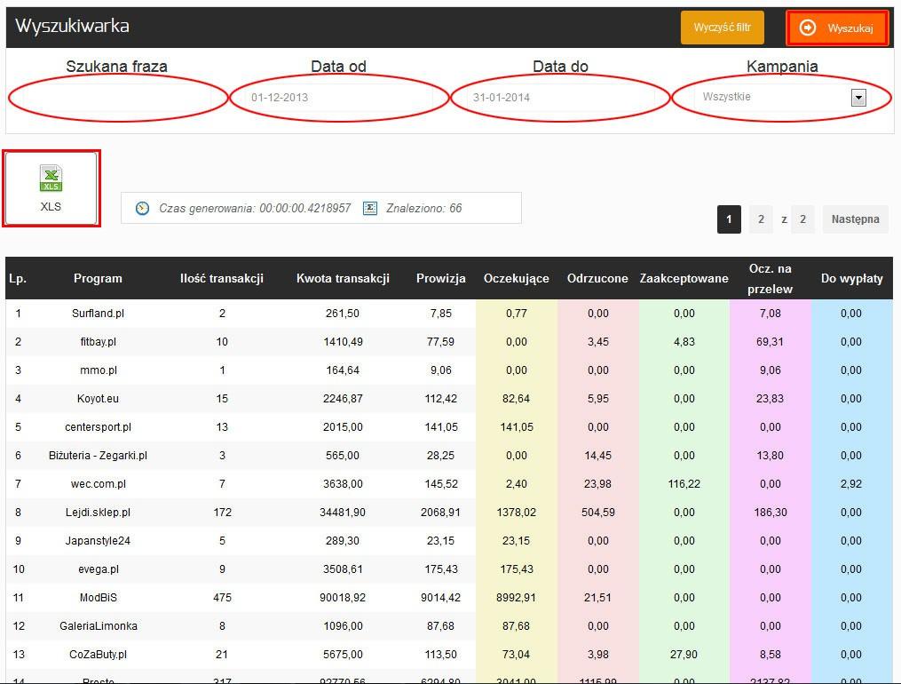This screenshot has width=901, height=684.
Task: Open the Kampania dropdown arrow
Action: (858, 98)
